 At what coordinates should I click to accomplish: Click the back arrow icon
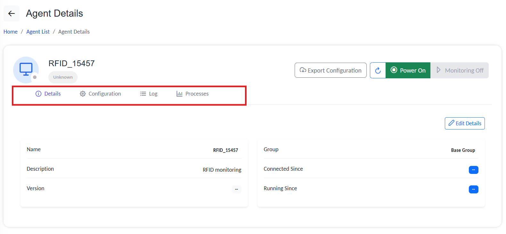coord(12,13)
